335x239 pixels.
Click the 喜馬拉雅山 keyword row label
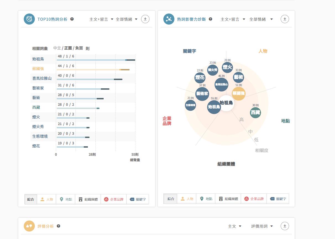click(x=42, y=78)
